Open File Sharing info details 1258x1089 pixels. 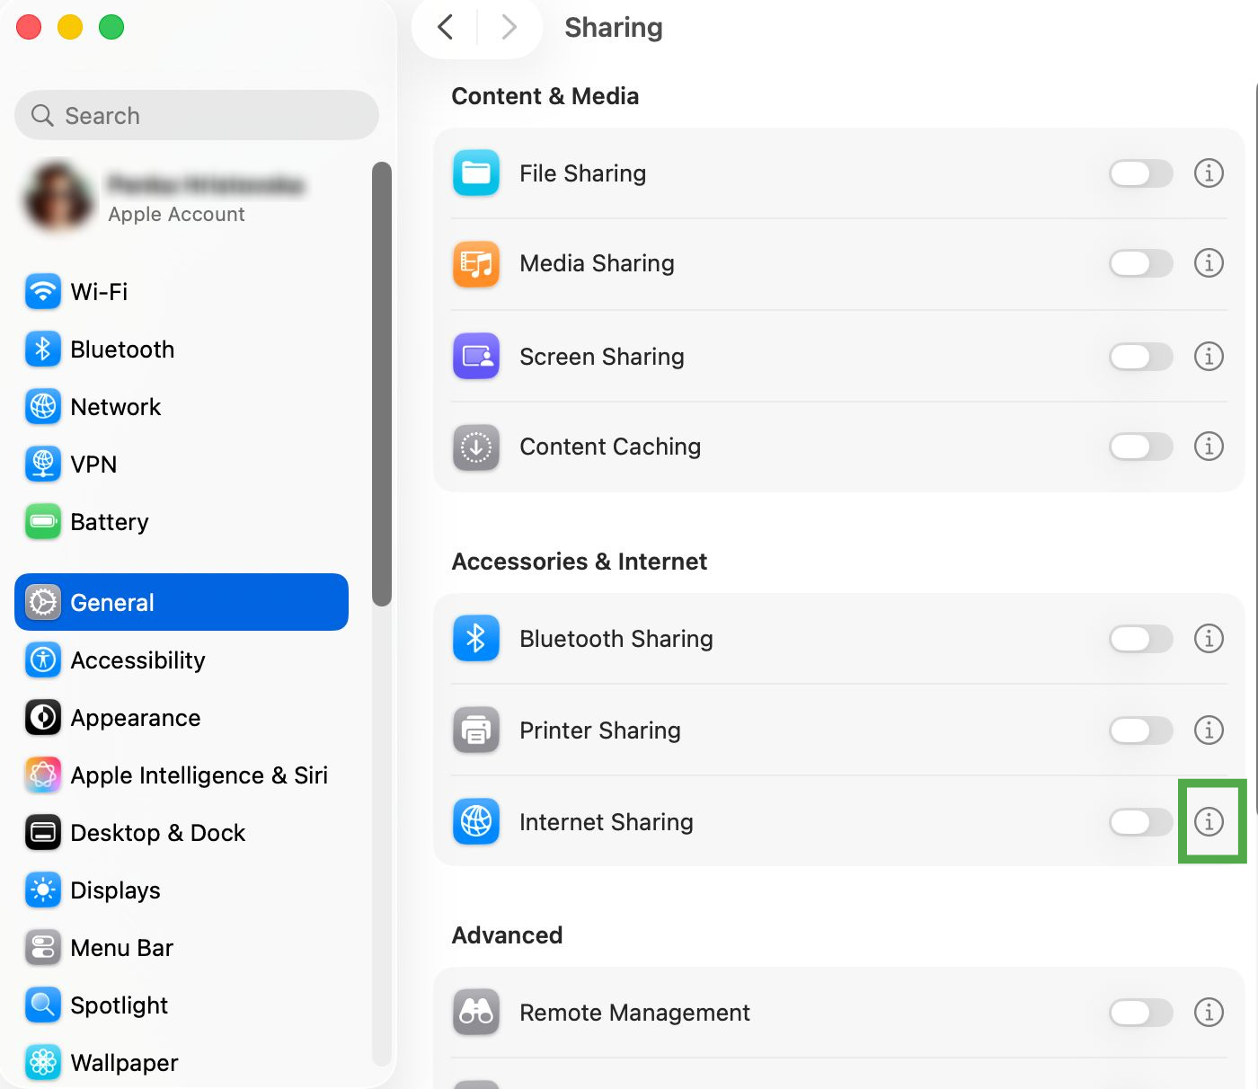click(x=1209, y=173)
